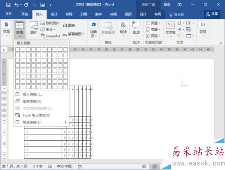Save the document with the floppy icon

click(8, 5)
